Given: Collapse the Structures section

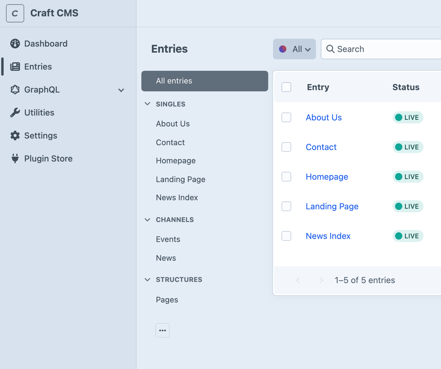Looking at the screenshot, I should (x=147, y=279).
